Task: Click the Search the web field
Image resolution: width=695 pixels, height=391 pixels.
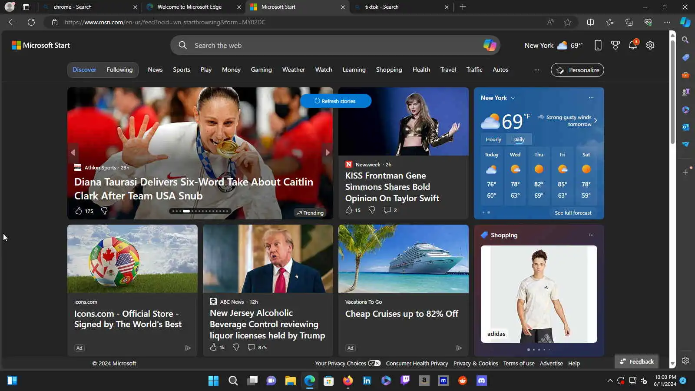Action: [x=335, y=45]
